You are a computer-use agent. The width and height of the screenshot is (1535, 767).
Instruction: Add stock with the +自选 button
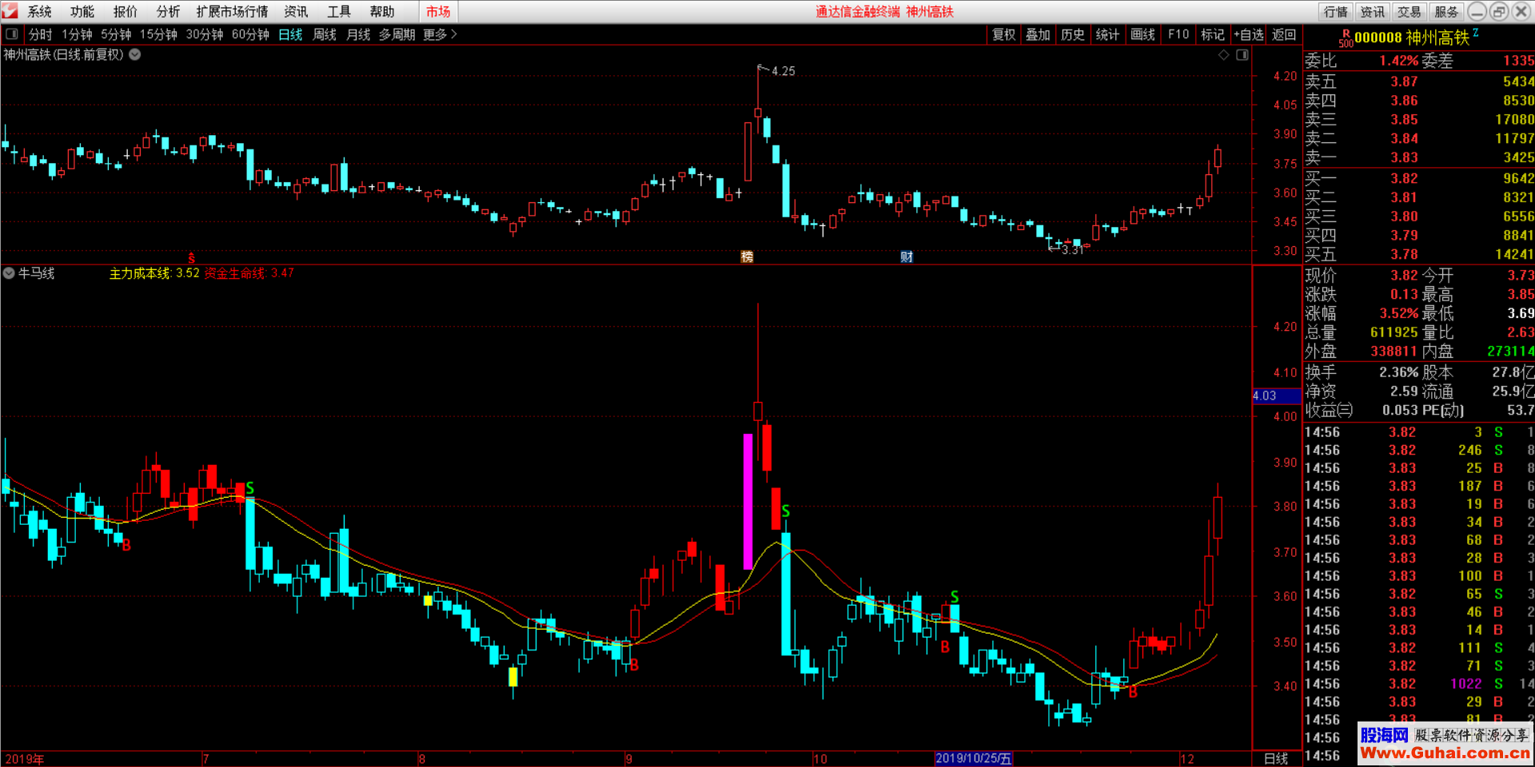[x=1248, y=34]
